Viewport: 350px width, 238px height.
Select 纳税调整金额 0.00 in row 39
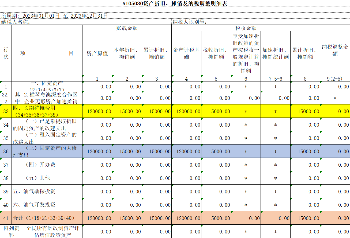coord(335,191)
